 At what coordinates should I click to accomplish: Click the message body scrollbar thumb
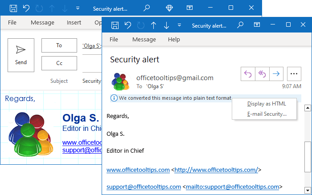308,157
